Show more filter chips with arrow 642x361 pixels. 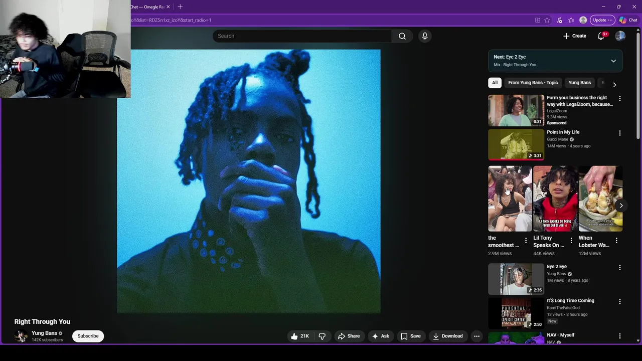click(x=614, y=85)
